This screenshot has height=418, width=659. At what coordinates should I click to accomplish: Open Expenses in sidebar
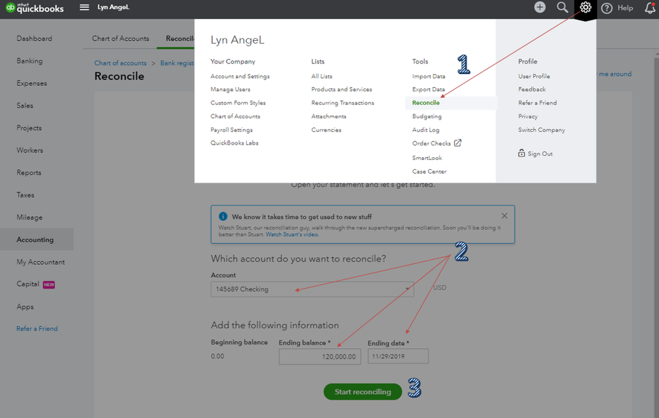(32, 83)
